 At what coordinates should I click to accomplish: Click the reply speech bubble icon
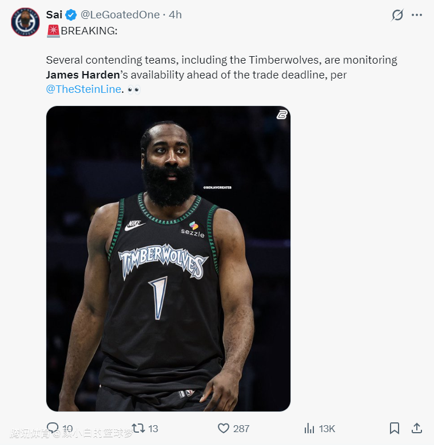pos(53,428)
